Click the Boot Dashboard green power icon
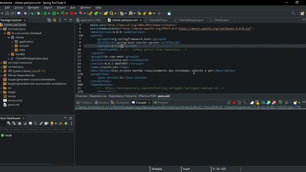This screenshot has width=306, height=172. click(38, 13)
